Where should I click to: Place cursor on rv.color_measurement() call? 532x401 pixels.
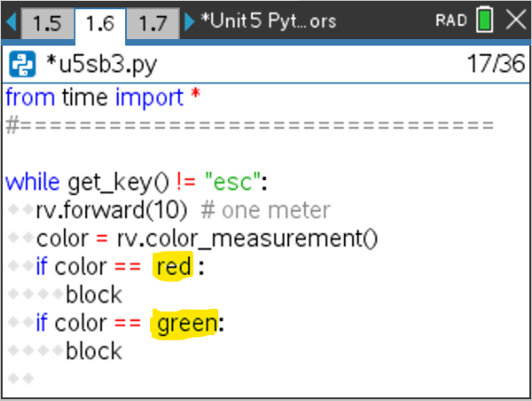pos(247,239)
